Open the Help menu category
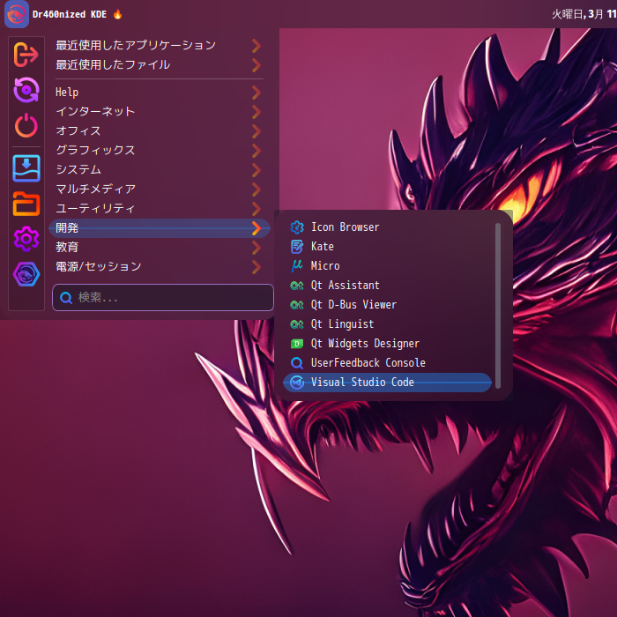Viewport: 617px width, 617px height. pyautogui.click(x=160, y=93)
